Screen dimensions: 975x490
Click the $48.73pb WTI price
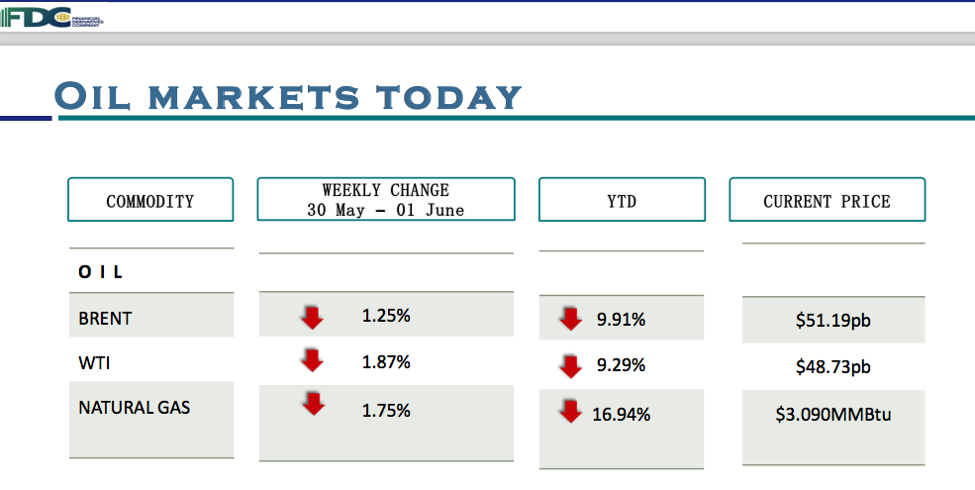coord(832,366)
